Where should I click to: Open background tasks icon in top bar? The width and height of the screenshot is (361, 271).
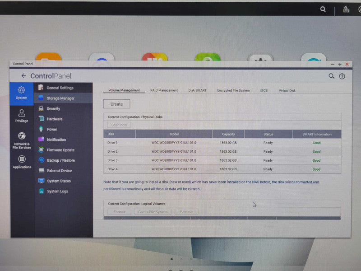tap(346, 9)
